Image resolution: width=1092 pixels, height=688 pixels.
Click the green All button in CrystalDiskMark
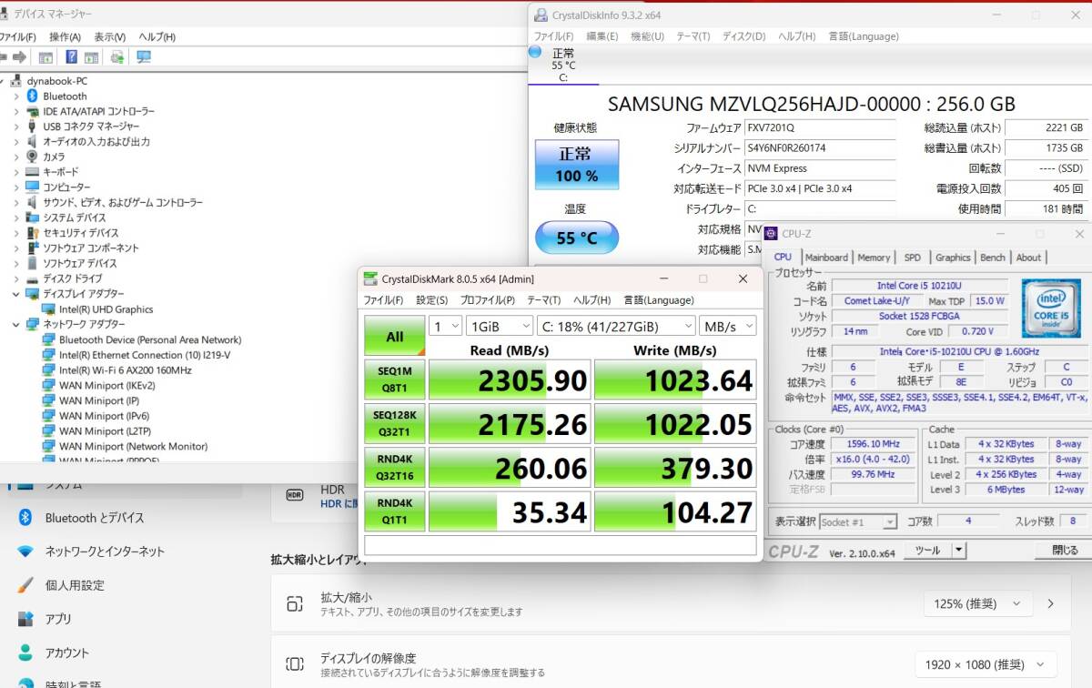(x=395, y=336)
